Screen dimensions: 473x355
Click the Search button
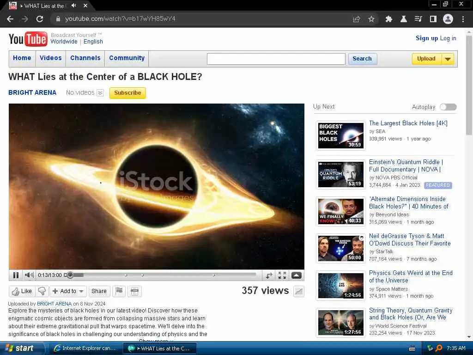[x=362, y=59]
